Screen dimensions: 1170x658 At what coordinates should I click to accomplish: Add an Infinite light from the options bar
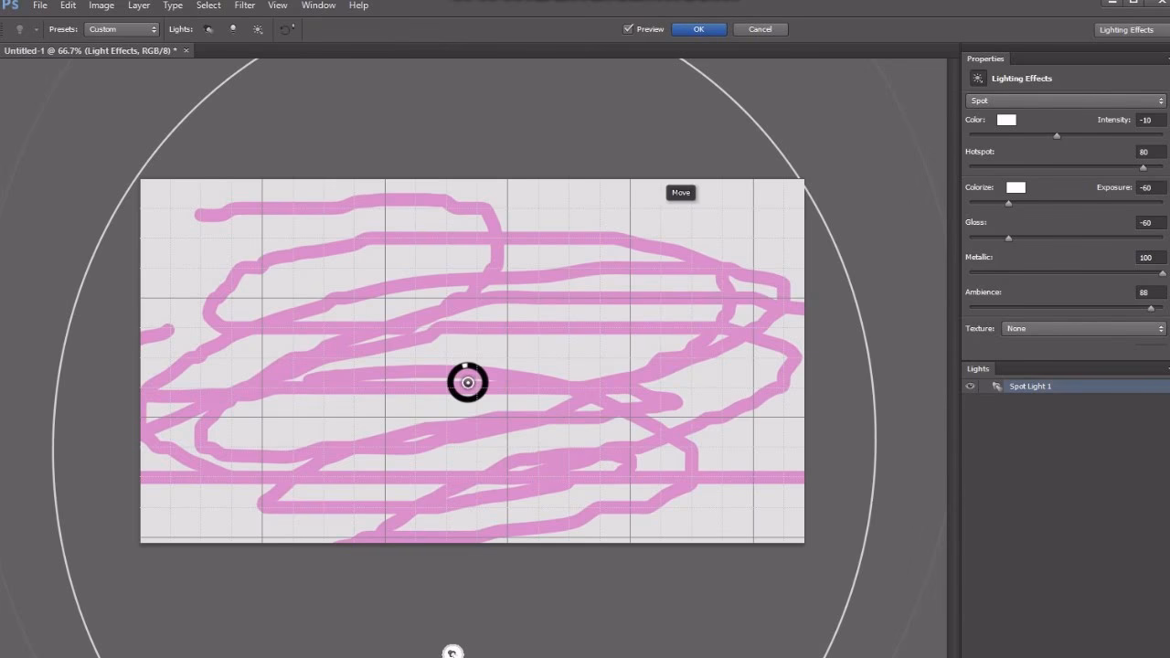coord(257,29)
